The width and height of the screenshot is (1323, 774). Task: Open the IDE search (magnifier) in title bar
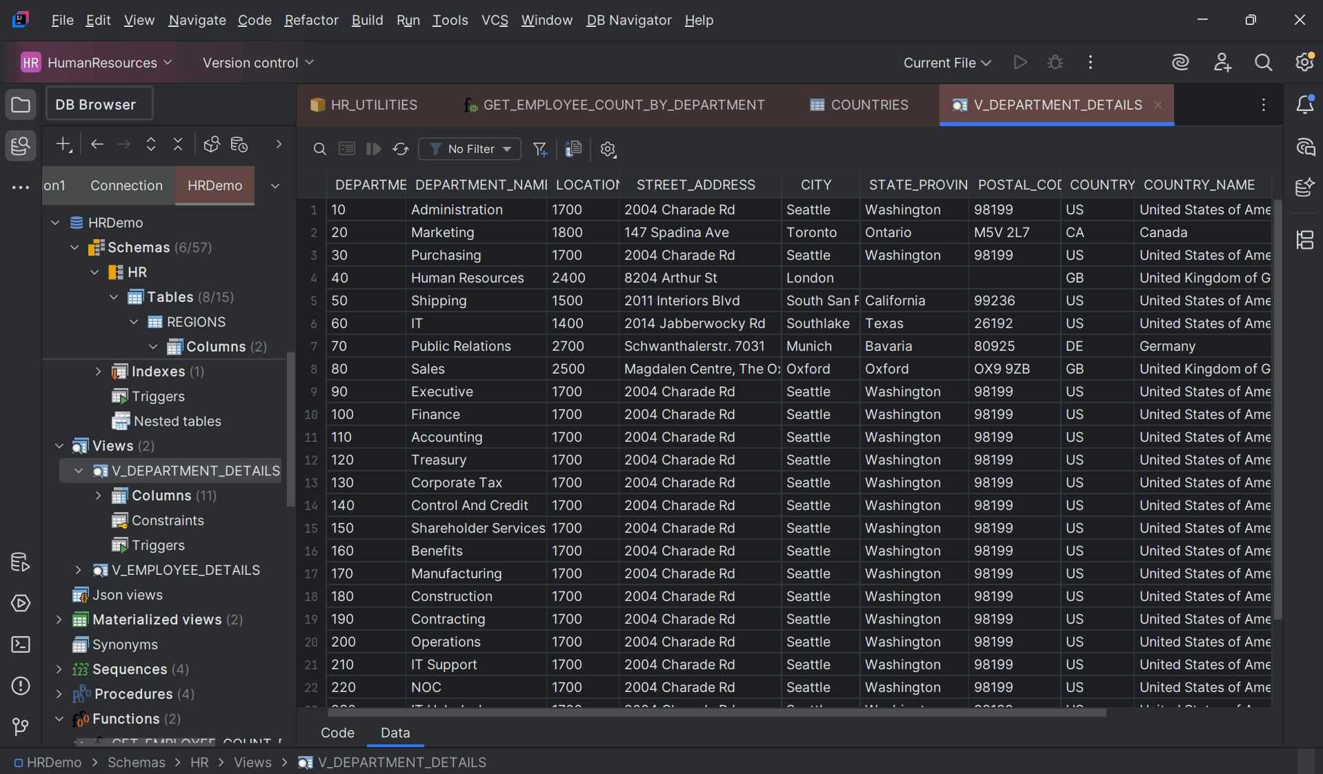tap(1263, 62)
